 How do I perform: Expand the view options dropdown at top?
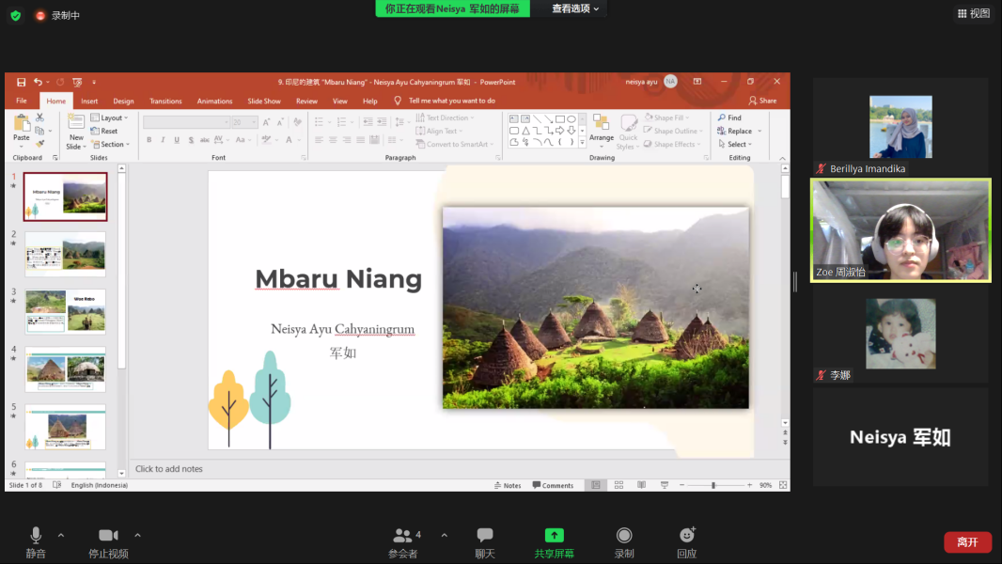coord(575,8)
